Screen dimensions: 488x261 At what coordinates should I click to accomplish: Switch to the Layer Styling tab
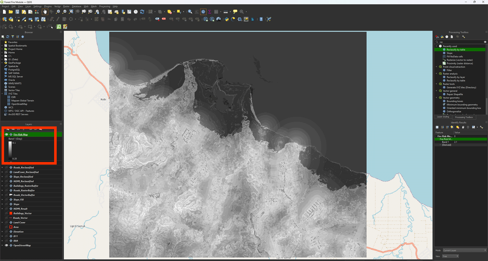(x=443, y=117)
